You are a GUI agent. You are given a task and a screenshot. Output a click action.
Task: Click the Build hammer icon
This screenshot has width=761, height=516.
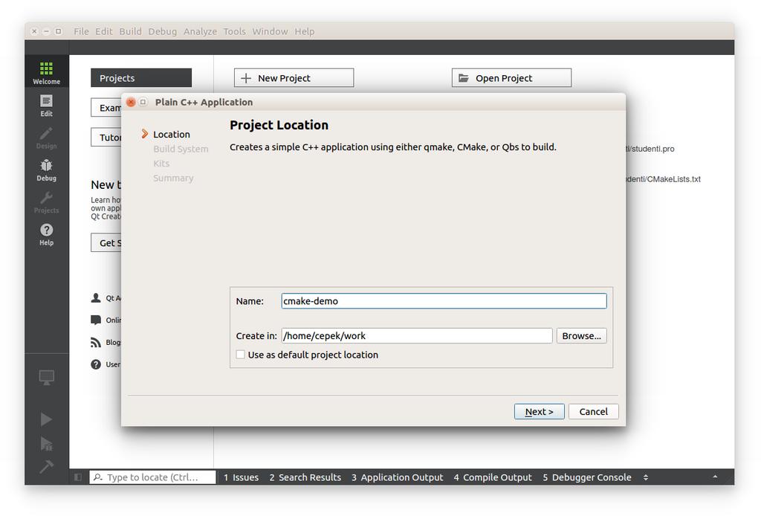pos(46,466)
